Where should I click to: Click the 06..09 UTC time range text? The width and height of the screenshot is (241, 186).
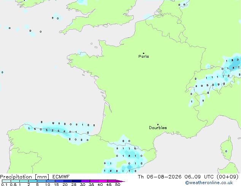199,177
